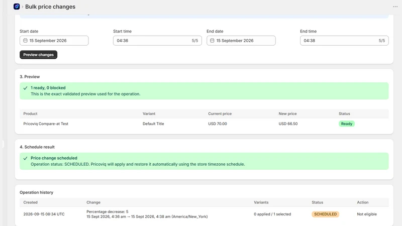
Task: Open the three-dot more options menu
Action: click(395, 7)
